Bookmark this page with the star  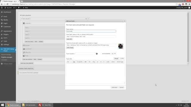pos(177,4)
